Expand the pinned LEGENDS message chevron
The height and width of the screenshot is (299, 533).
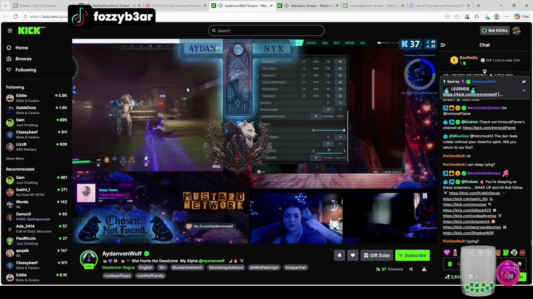tap(524, 90)
